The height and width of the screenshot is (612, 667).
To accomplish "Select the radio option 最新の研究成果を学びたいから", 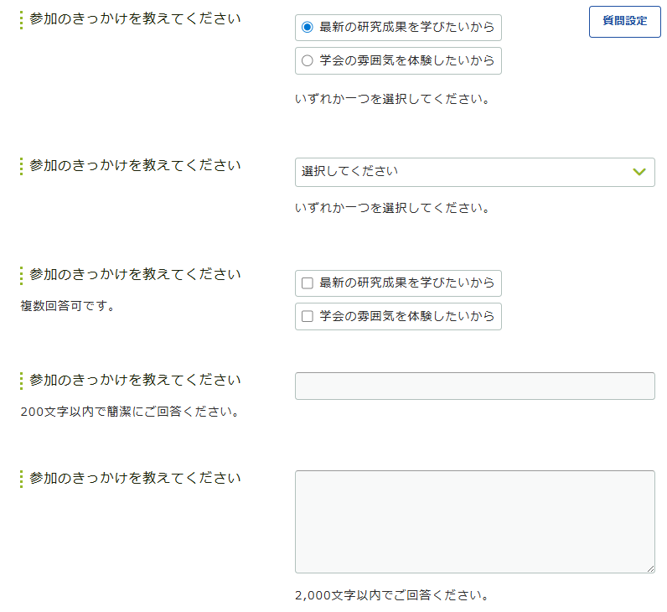I will [x=308, y=27].
